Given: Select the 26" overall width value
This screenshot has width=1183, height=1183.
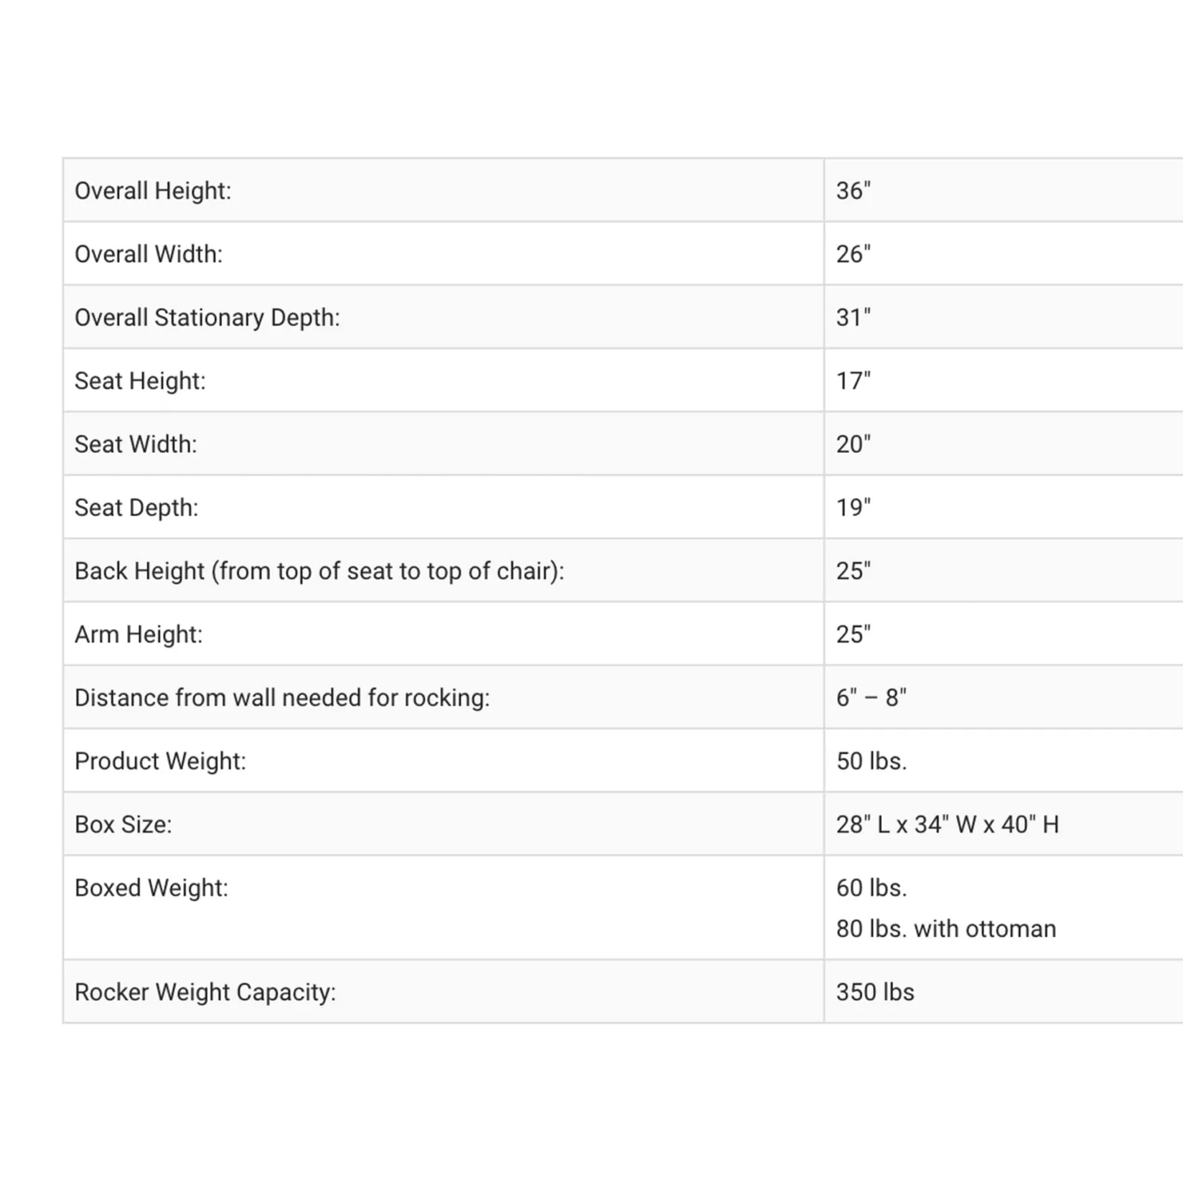Looking at the screenshot, I should tap(853, 254).
